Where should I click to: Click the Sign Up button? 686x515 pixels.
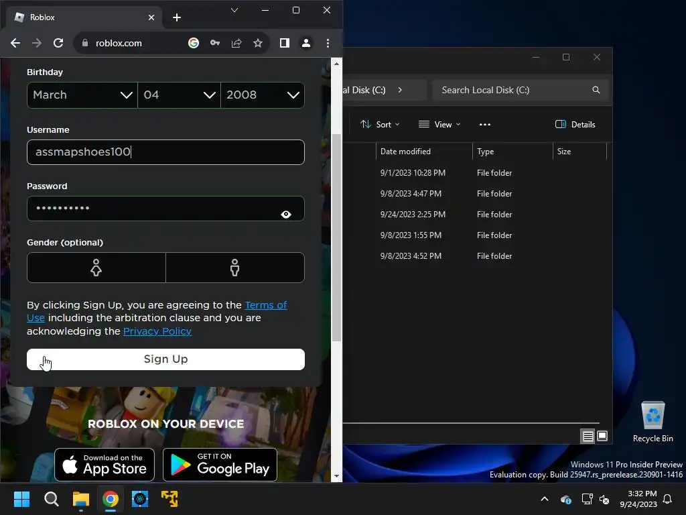[166, 359]
